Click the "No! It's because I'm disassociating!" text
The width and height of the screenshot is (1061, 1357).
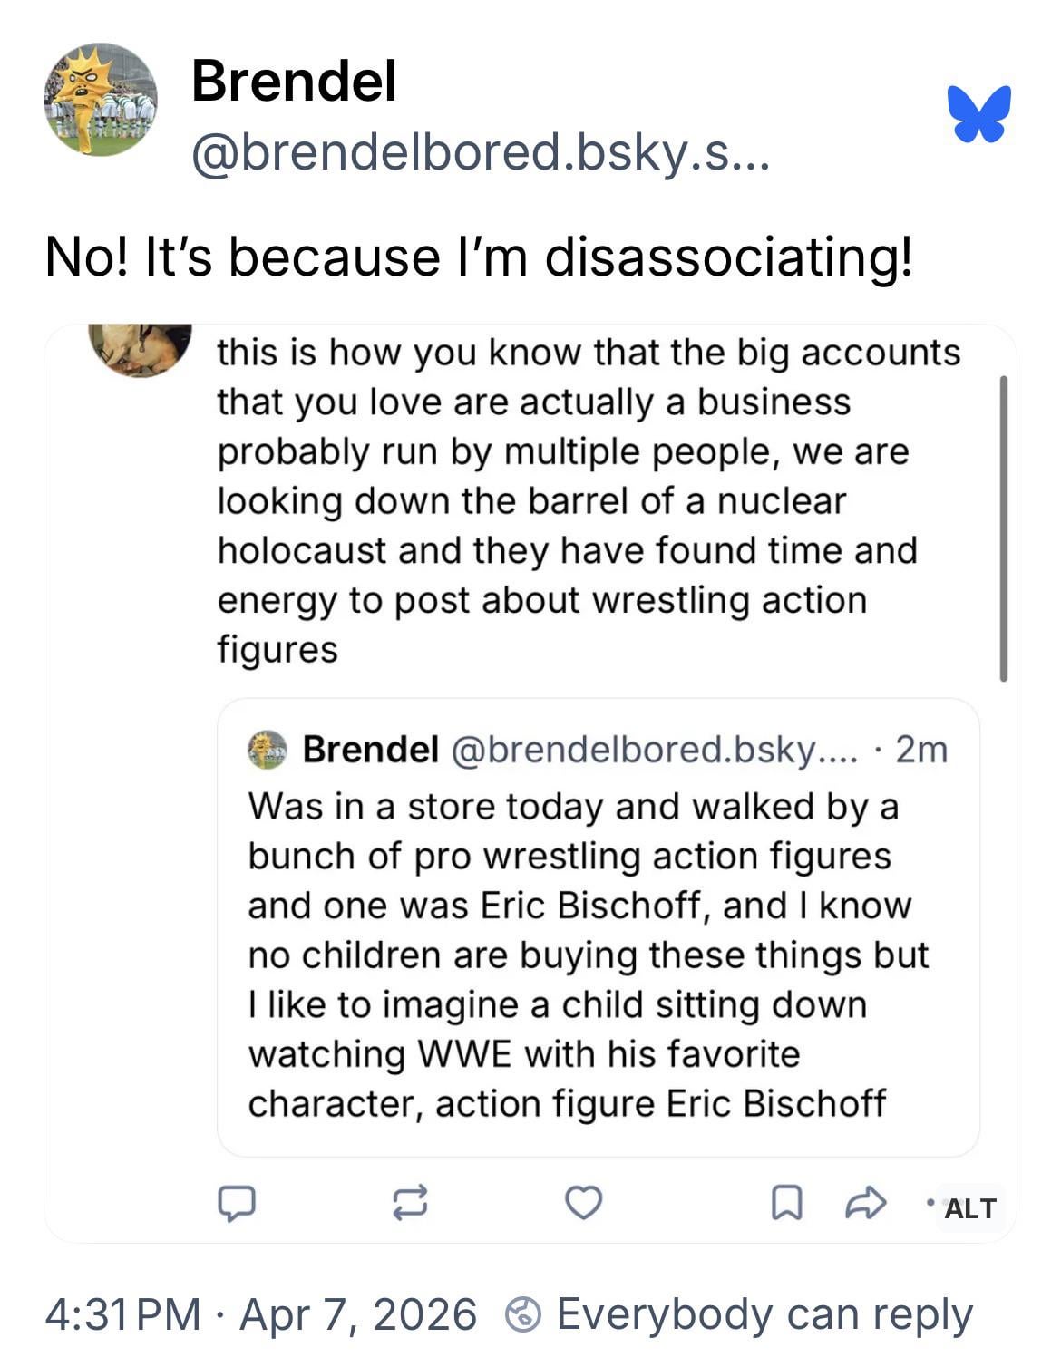click(x=479, y=257)
